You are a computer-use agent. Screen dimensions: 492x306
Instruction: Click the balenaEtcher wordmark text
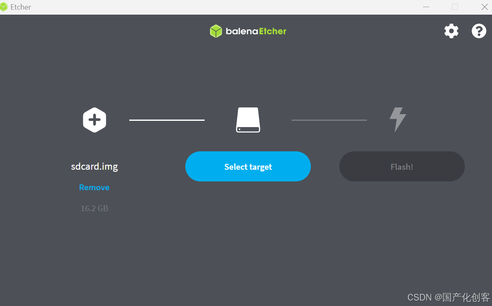tap(256, 31)
